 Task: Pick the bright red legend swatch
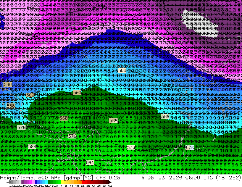(83, 182)
